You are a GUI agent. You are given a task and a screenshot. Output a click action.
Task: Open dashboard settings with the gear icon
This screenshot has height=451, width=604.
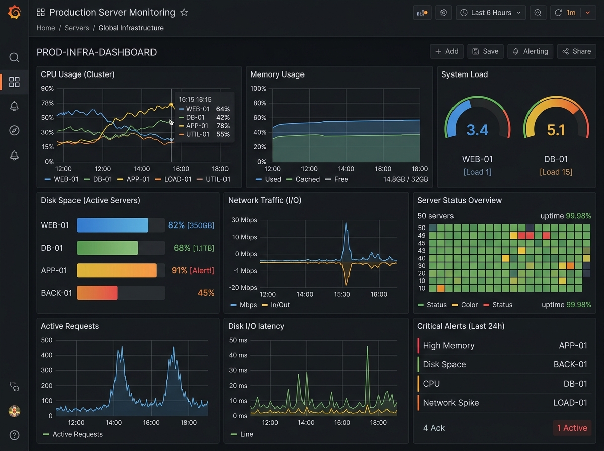[x=443, y=13]
